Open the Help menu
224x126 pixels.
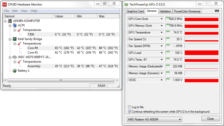[34, 11]
